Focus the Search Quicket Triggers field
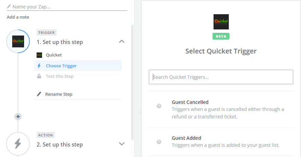301x157 pixels. click(221, 77)
